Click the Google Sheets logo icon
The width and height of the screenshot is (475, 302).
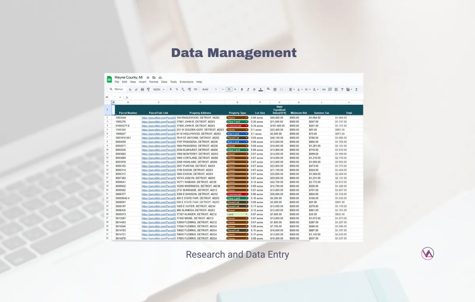tap(110, 79)
